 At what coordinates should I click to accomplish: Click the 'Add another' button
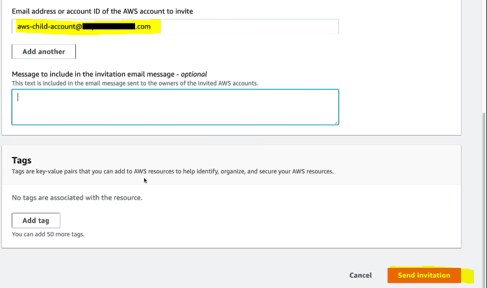click(x=44, y=51)
